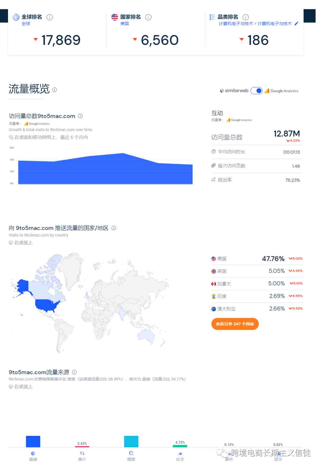The height and width of the screenshot is (467, 321).
Task: Click the Australia flag beside 澳大利亚
Action: coord(214,309)
